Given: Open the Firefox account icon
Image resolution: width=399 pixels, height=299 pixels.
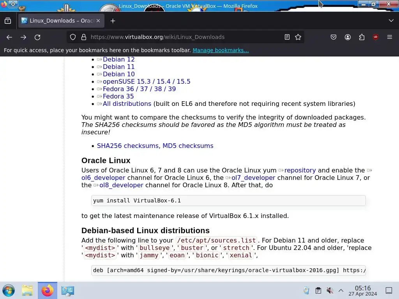Looking at the screenshot, I should point(348,37).
